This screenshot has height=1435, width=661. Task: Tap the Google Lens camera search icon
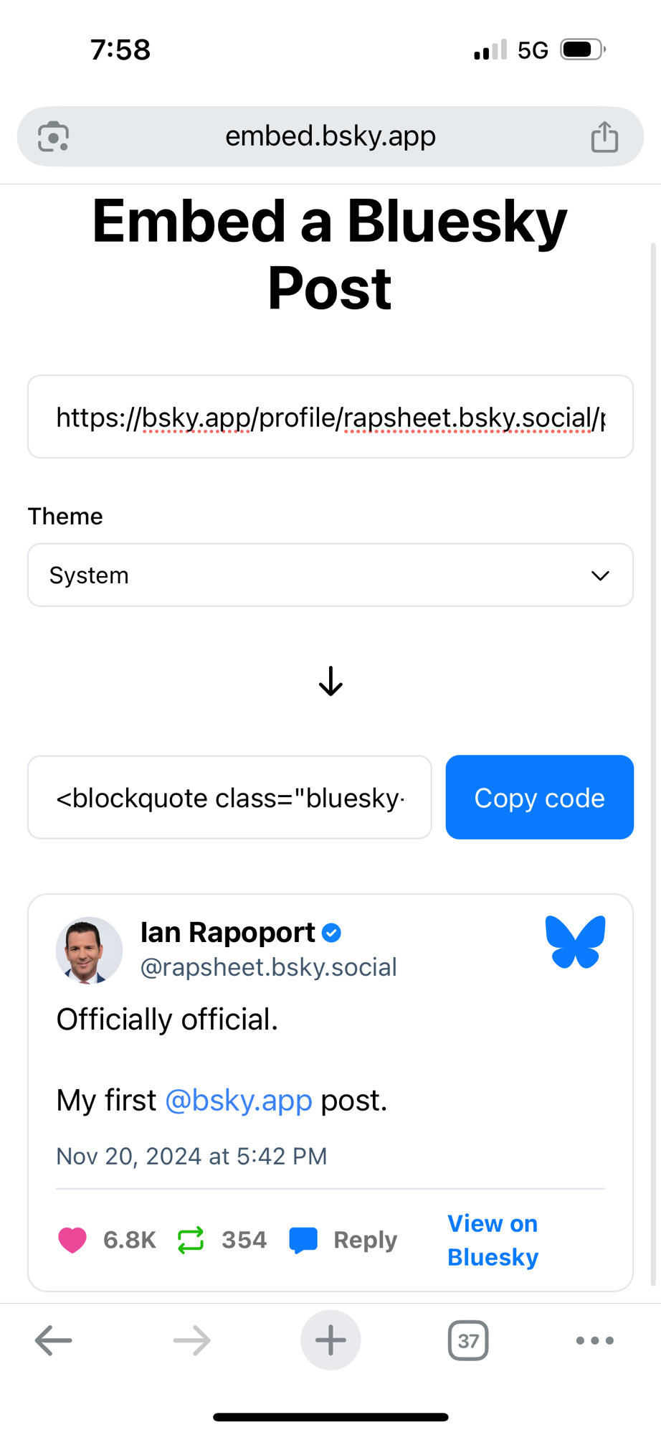54,136
